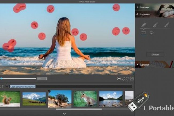Screen dimensions: 174x116
Task: Click the redo arrow icon
Action: [x=127, y=79]
